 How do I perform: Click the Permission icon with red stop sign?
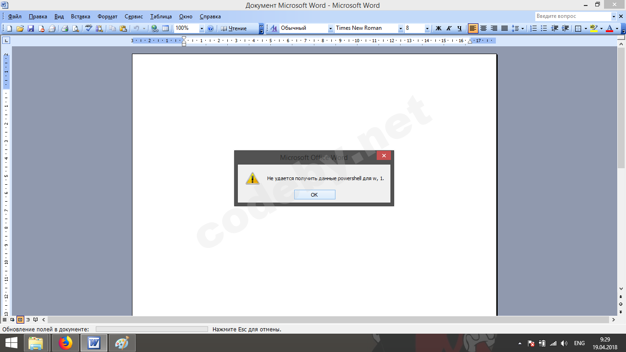pyautogui.click(x=41, y=28)
